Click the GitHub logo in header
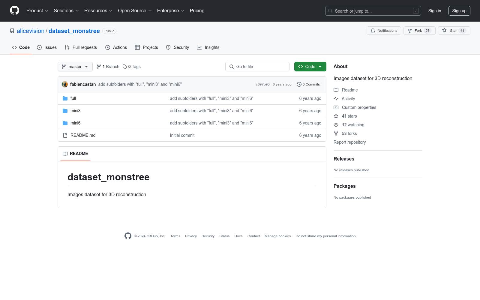480x300 pixels. pyautogui.click(x=14, y=10)
